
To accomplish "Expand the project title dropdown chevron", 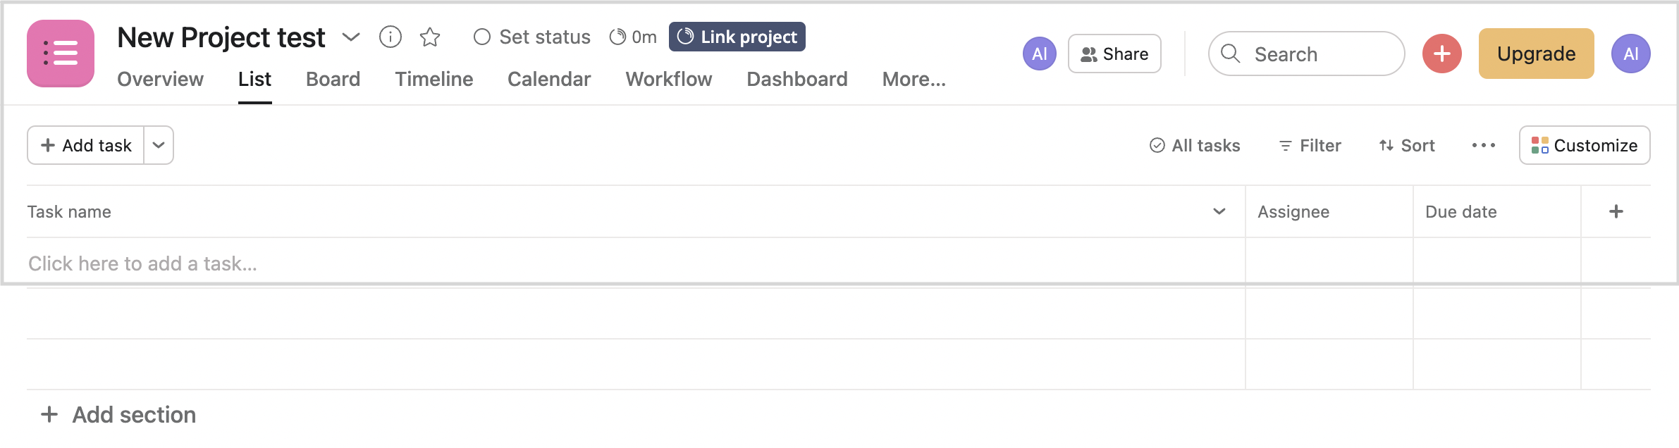I will 351,37.
